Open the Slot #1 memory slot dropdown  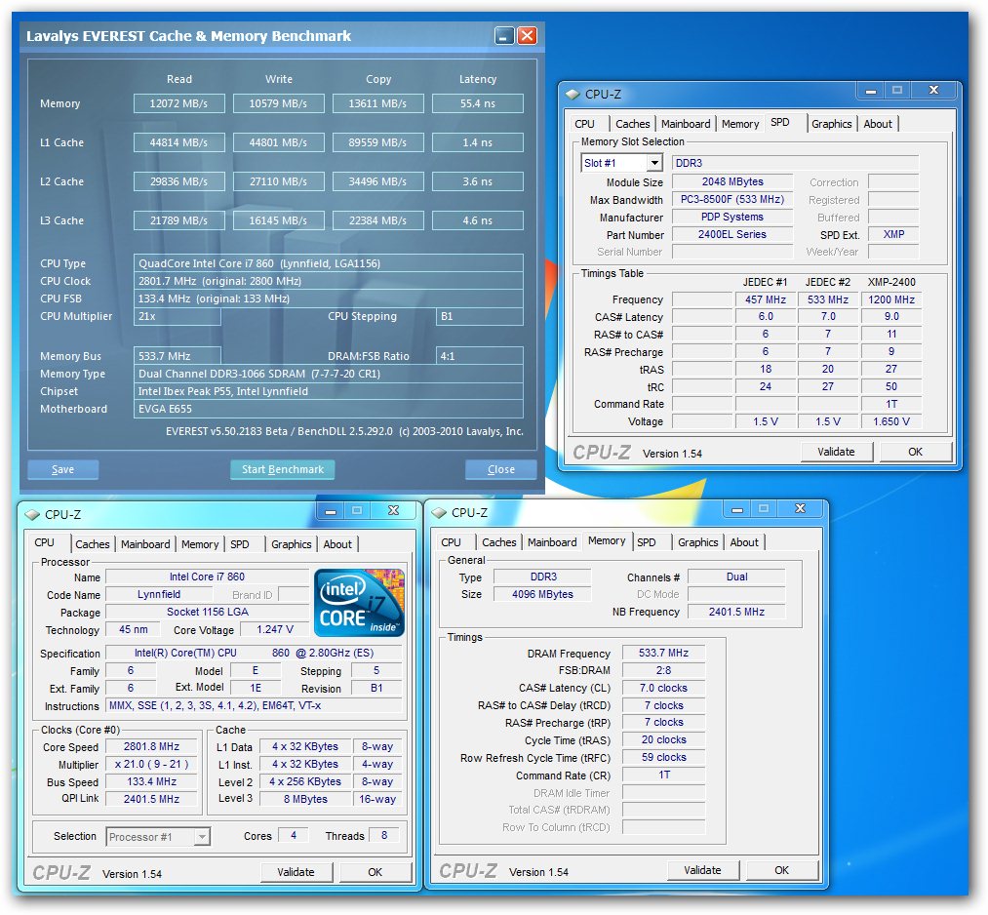[652, 163]
